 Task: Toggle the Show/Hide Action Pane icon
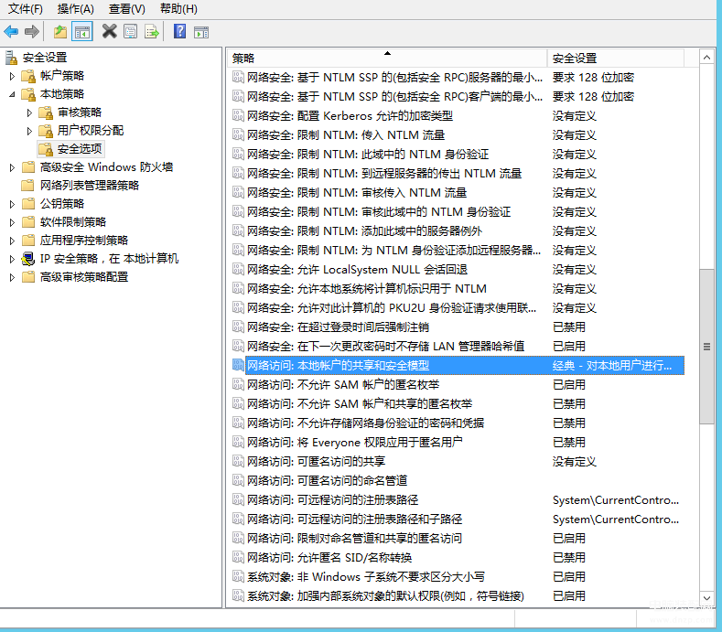tap(201, 32)
